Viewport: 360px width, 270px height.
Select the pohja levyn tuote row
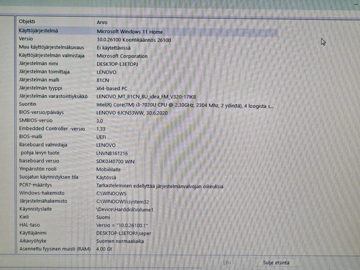coord(40,153)
